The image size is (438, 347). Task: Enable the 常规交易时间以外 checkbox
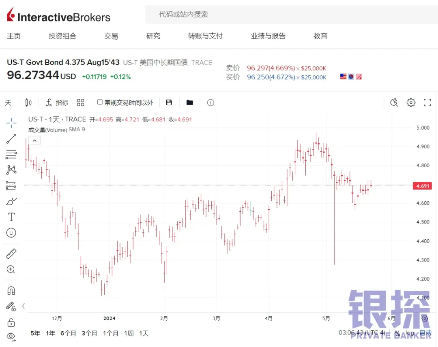(100, 102)
